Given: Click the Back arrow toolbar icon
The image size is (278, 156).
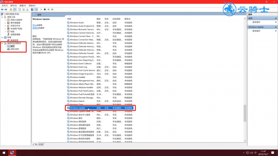Looking at the screenshot, I should [2, 9].
